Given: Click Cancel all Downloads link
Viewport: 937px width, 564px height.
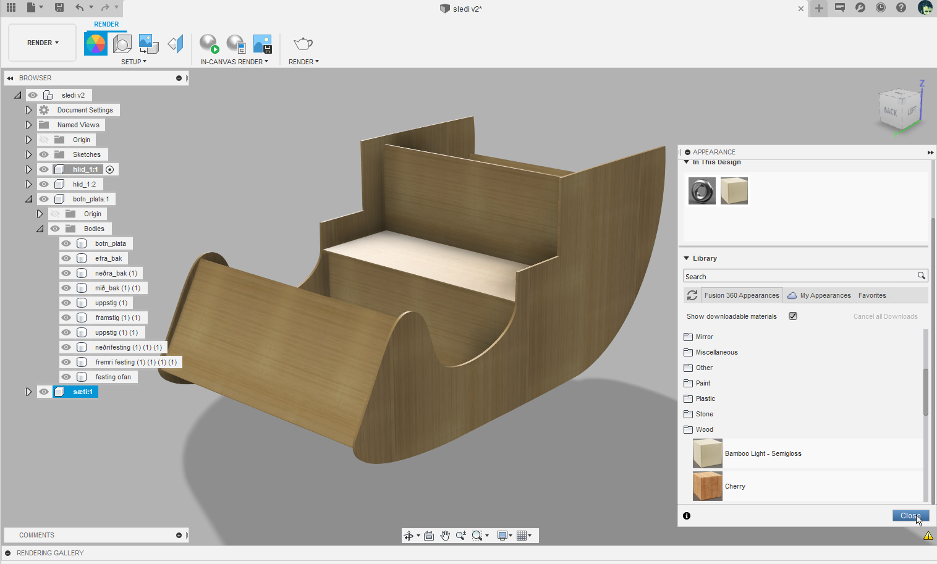Looking at the screenshot, I should tap(885, 316).
